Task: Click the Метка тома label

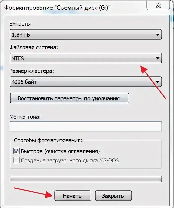Action: pos(25,117)
